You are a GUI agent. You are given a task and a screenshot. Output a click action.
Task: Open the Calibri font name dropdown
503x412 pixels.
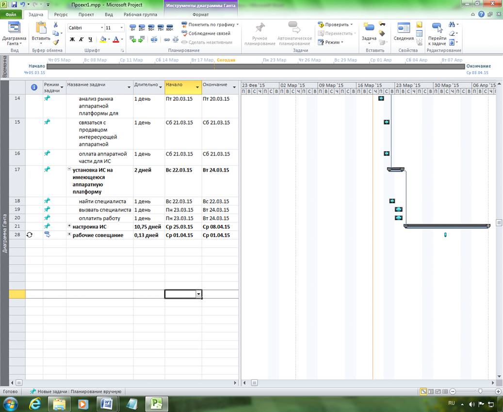[102, 28]
